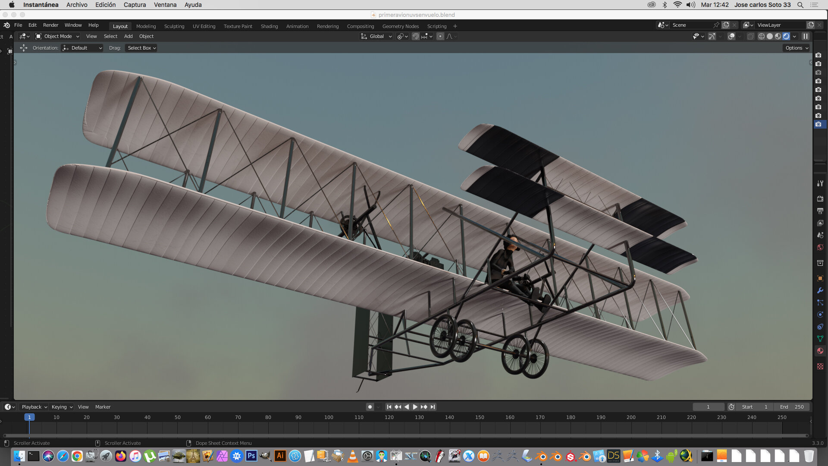
Task: Click the timeline editor type icon
Action: (9, 407)
